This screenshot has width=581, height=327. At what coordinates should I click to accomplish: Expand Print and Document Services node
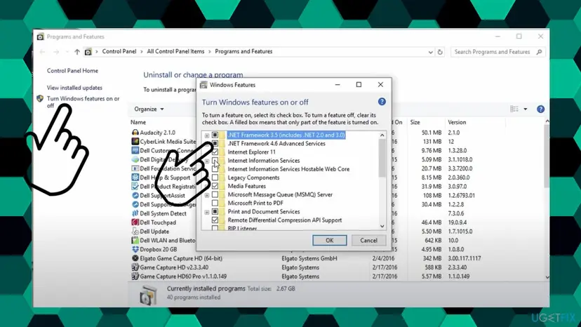(207, 212)
